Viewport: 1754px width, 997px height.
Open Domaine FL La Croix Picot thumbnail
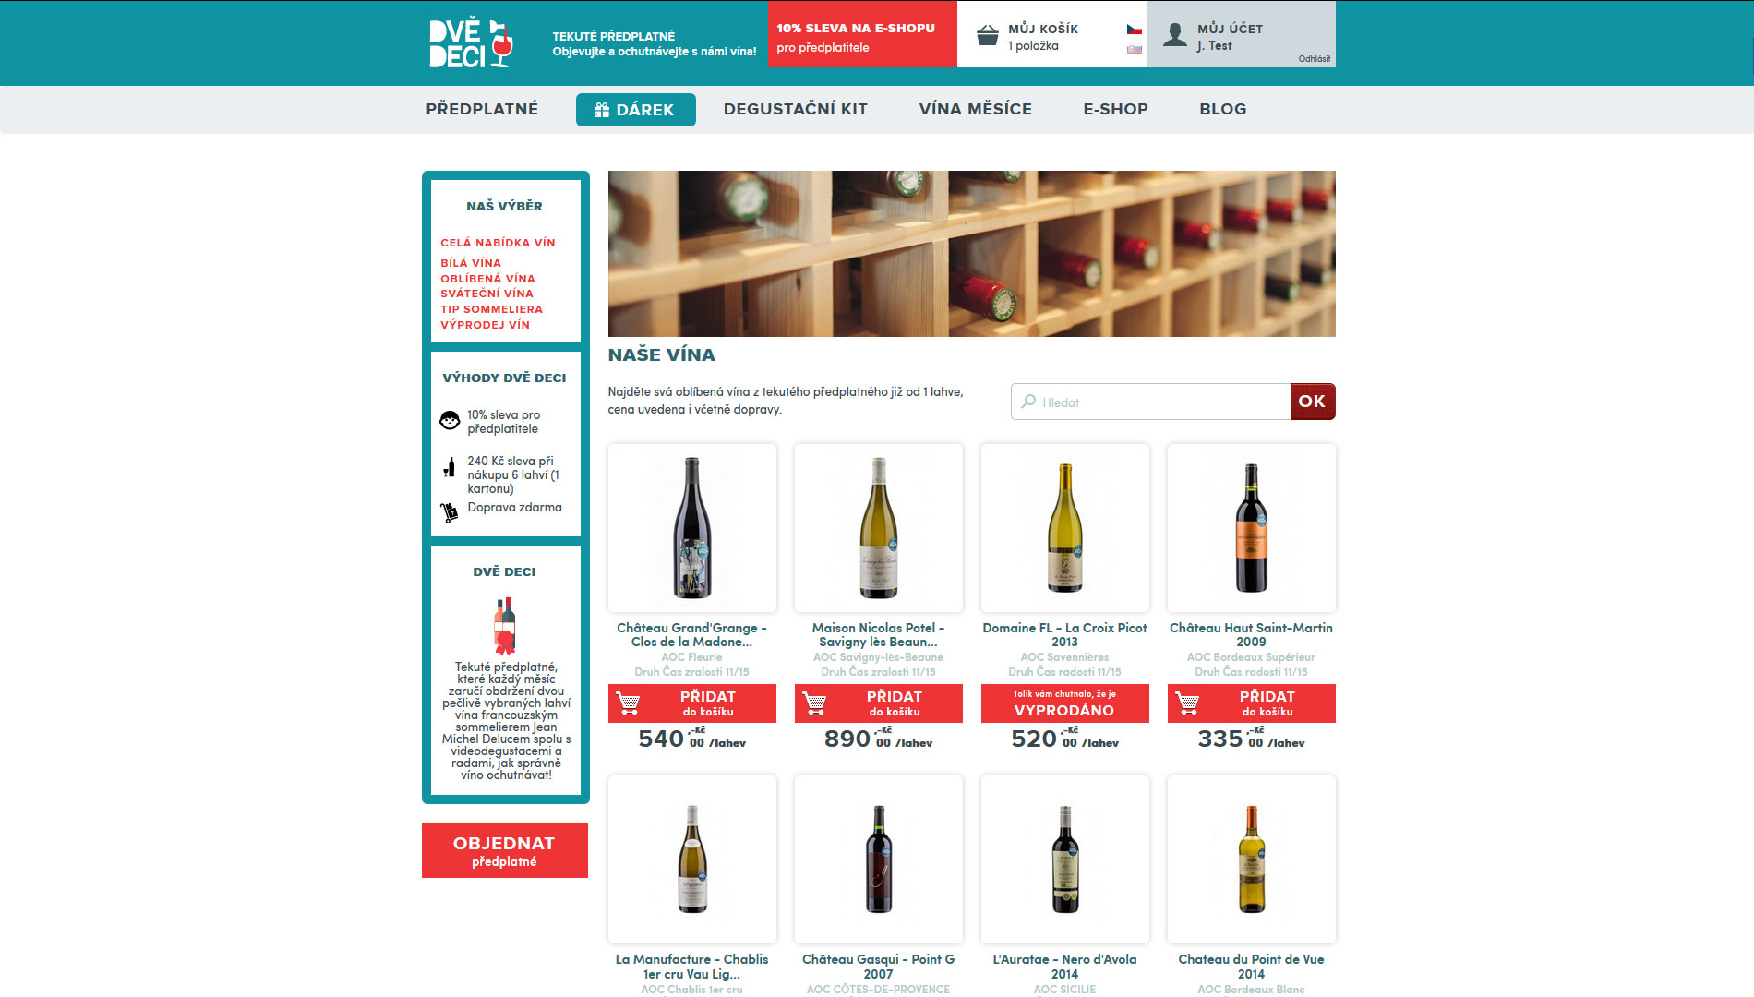tap(1065, 528)
